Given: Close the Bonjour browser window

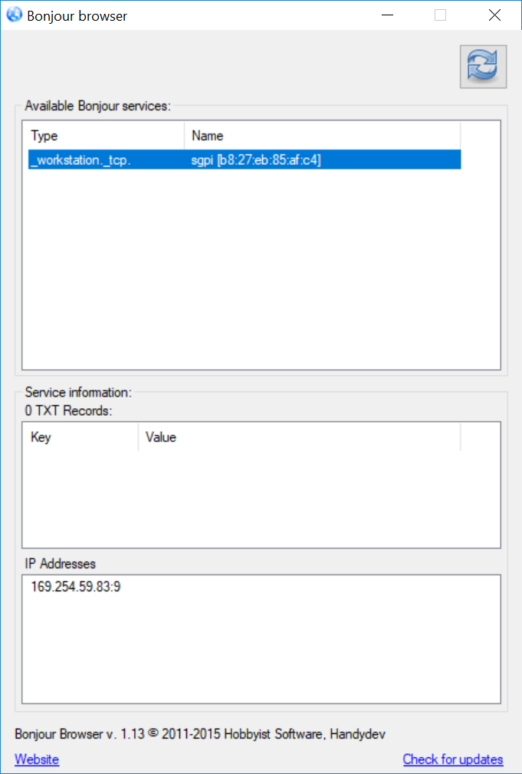Looking at the screenshot, I should [494, 15].
